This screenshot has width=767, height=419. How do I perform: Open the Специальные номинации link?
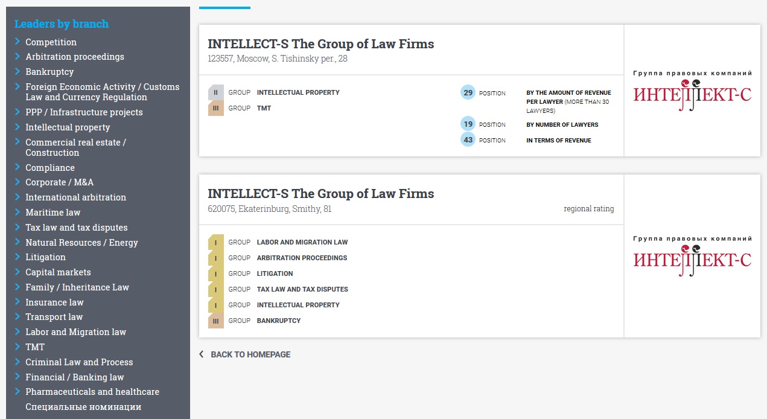(x=83, y=407)
